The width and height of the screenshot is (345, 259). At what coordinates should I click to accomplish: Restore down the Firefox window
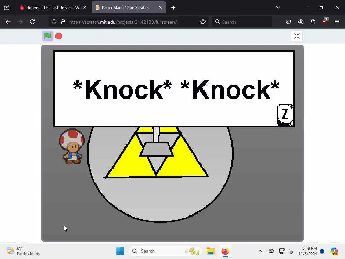(x=322, y=7)
